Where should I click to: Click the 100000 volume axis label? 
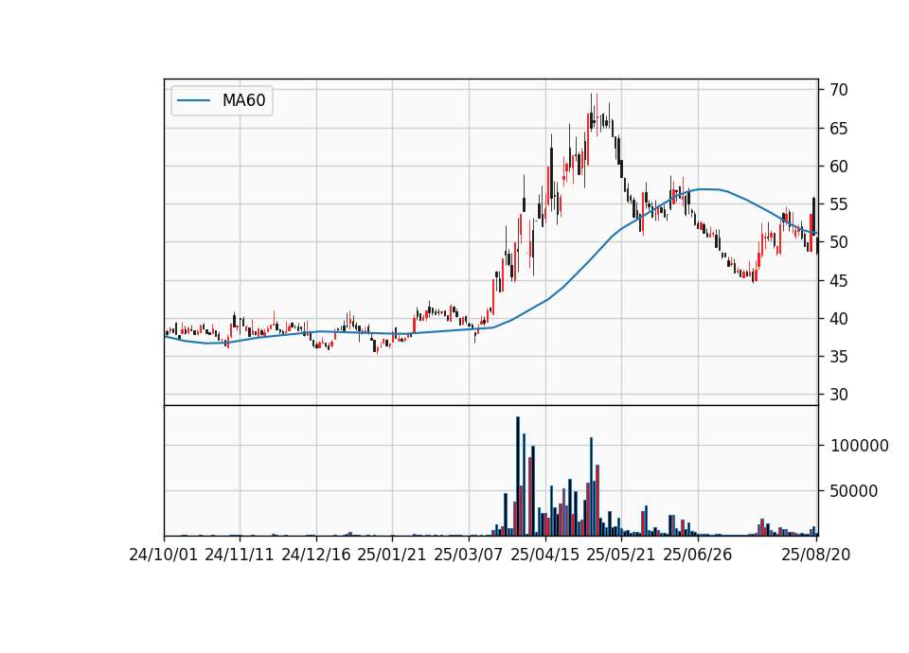click(860, 446)
